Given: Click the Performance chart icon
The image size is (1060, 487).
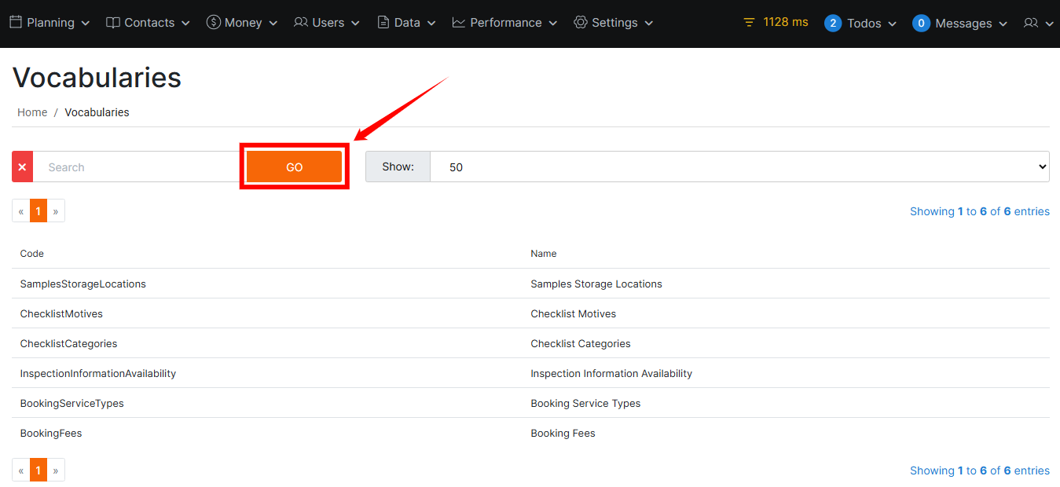Looking at the screenshot, I should 459,23.
